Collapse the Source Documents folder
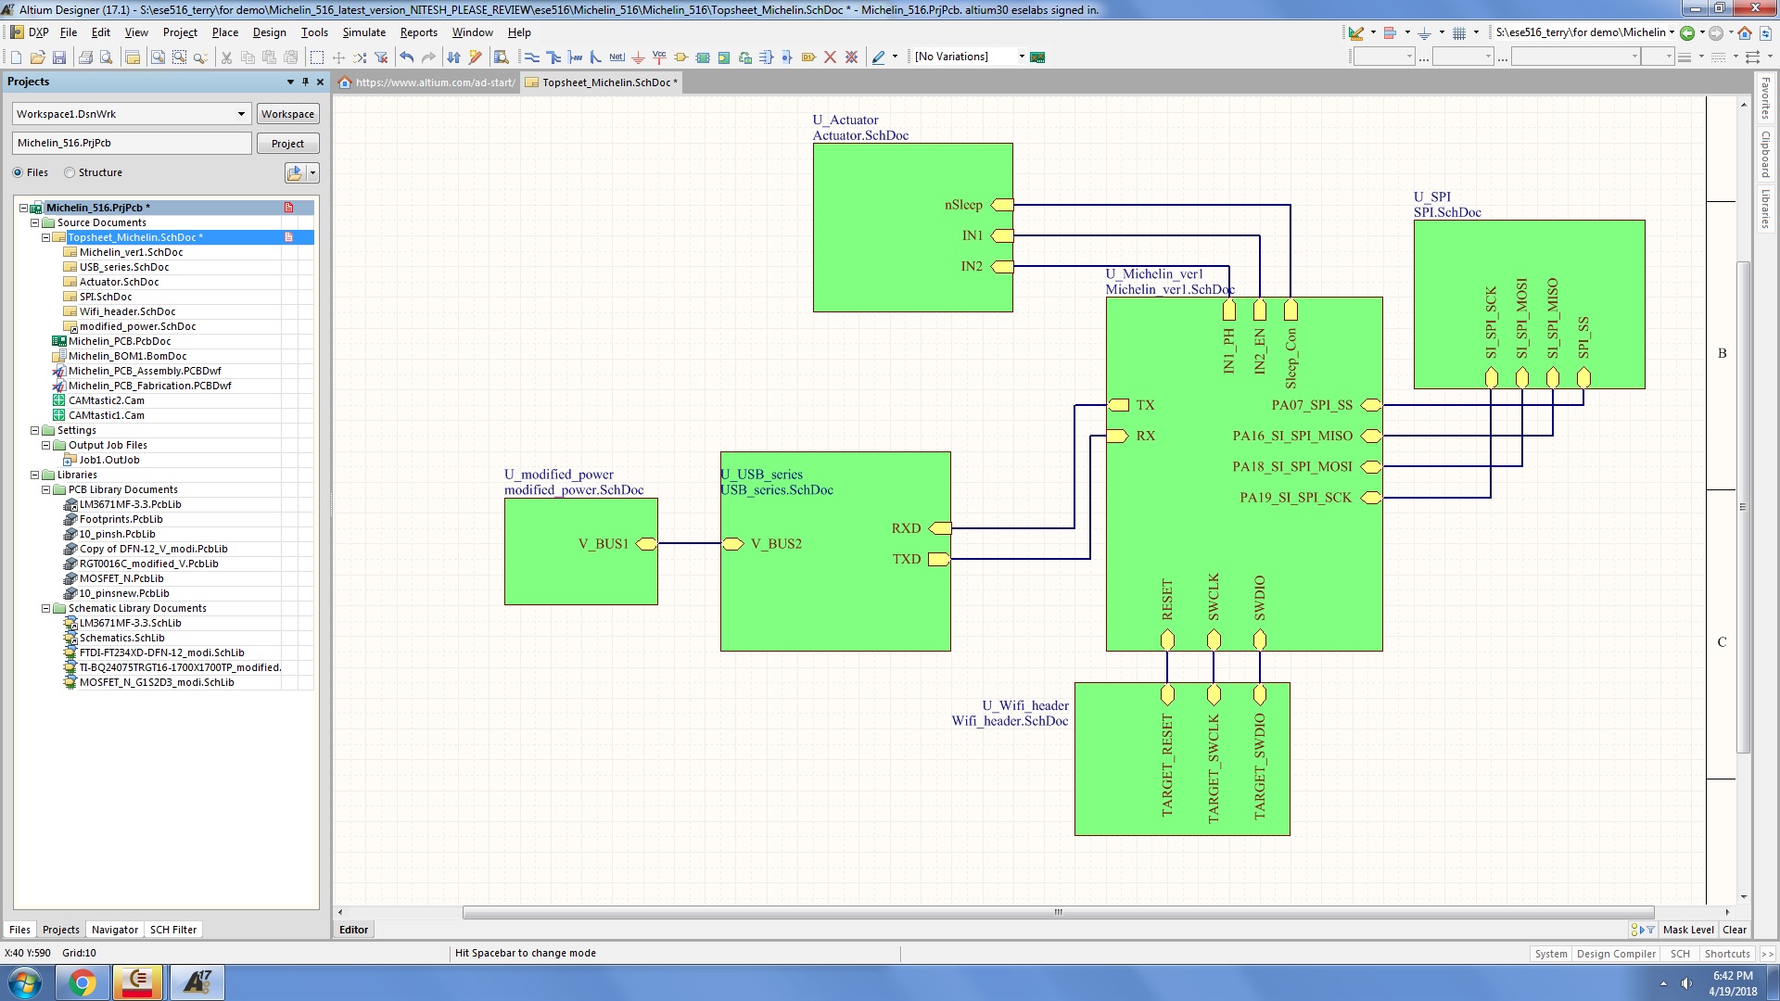Image resolution: width=1780 pixels, height=1001 pixels. (35, 222)
